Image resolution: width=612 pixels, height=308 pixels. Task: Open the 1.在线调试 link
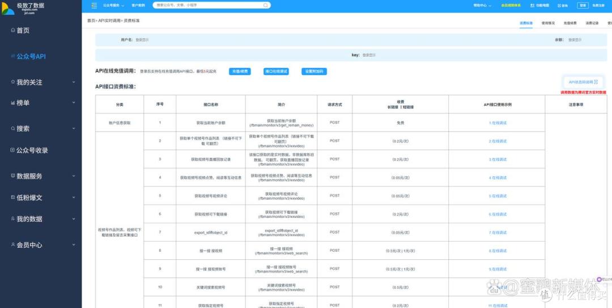pos(498,123)
